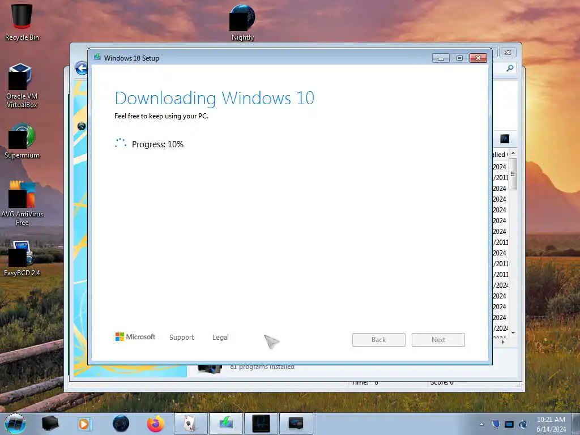
Task: Launch Oracle VM VirtualBox desktop shortcut
Action: tap(22, 86)
